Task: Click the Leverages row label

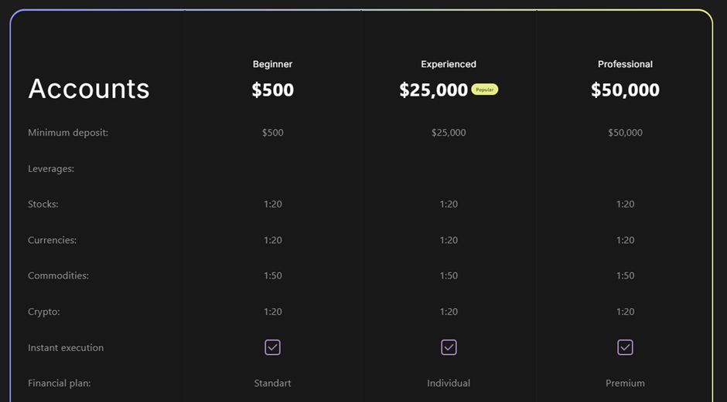Action: tap(51, 169)
